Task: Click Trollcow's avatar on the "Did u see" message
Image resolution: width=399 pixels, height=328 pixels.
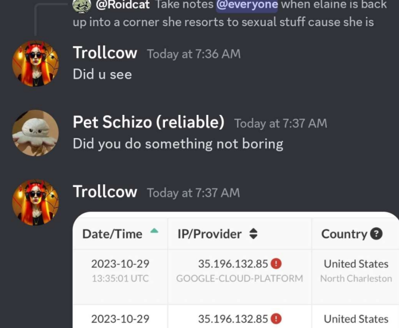Action: [x=35, y=63]
